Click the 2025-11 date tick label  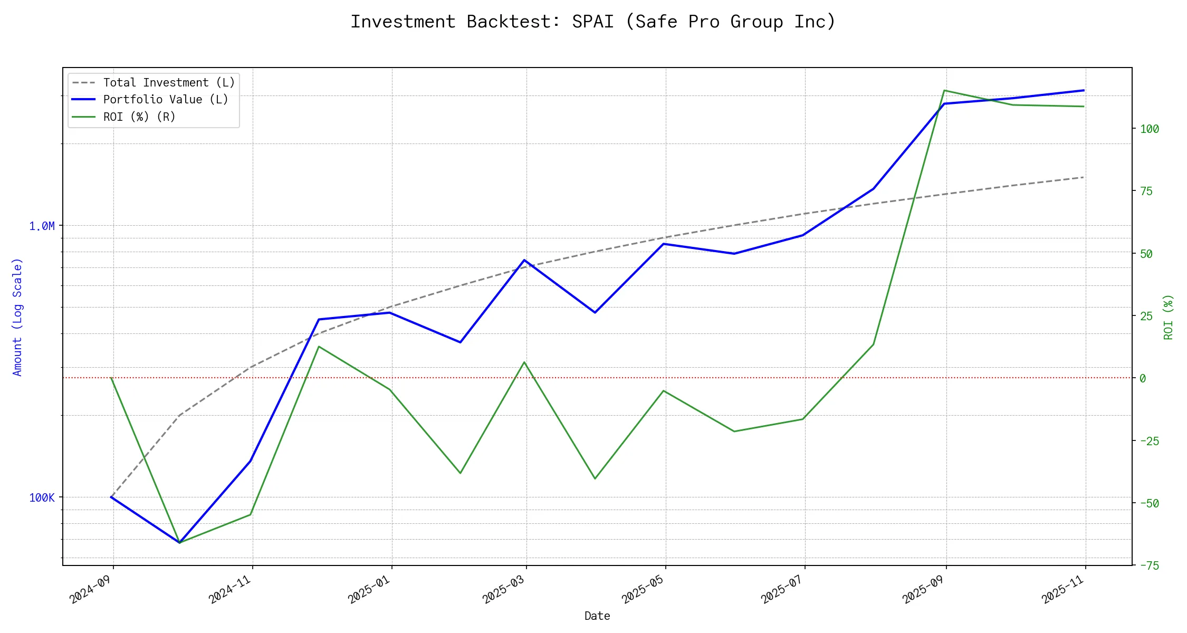click(x=1062, y=589)
